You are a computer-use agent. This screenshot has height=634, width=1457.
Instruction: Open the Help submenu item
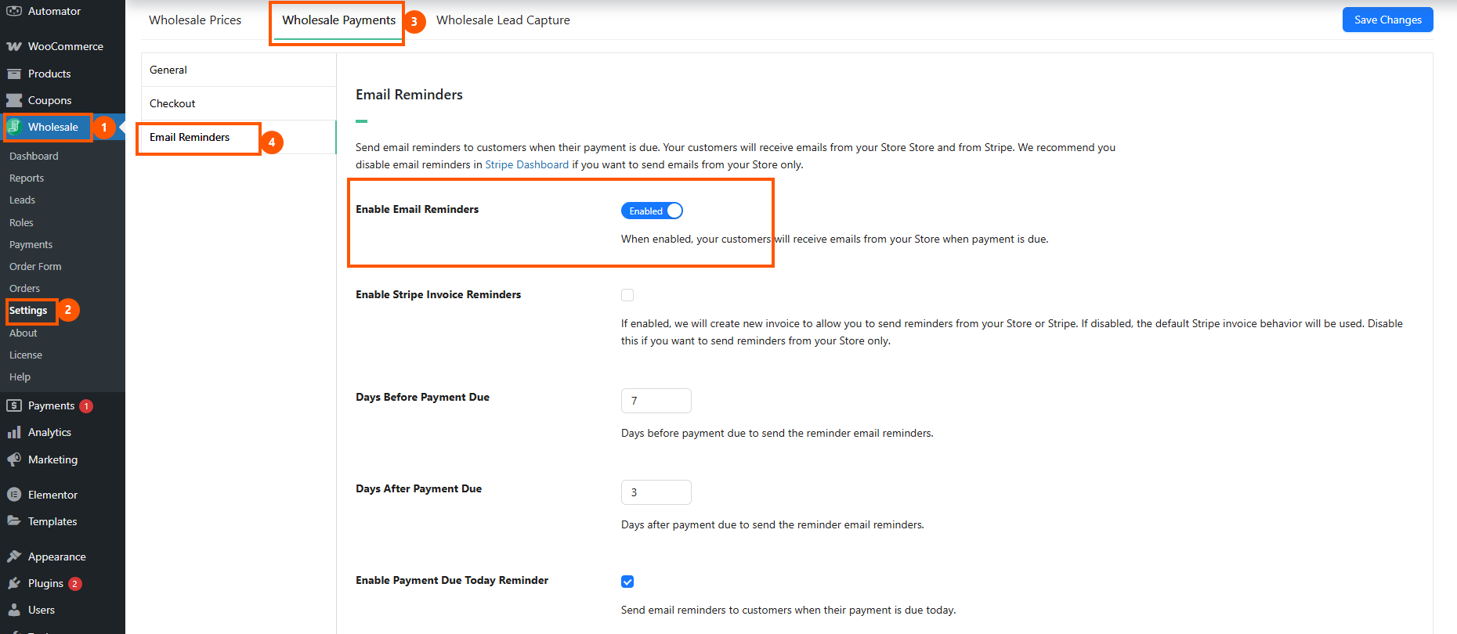20,376
